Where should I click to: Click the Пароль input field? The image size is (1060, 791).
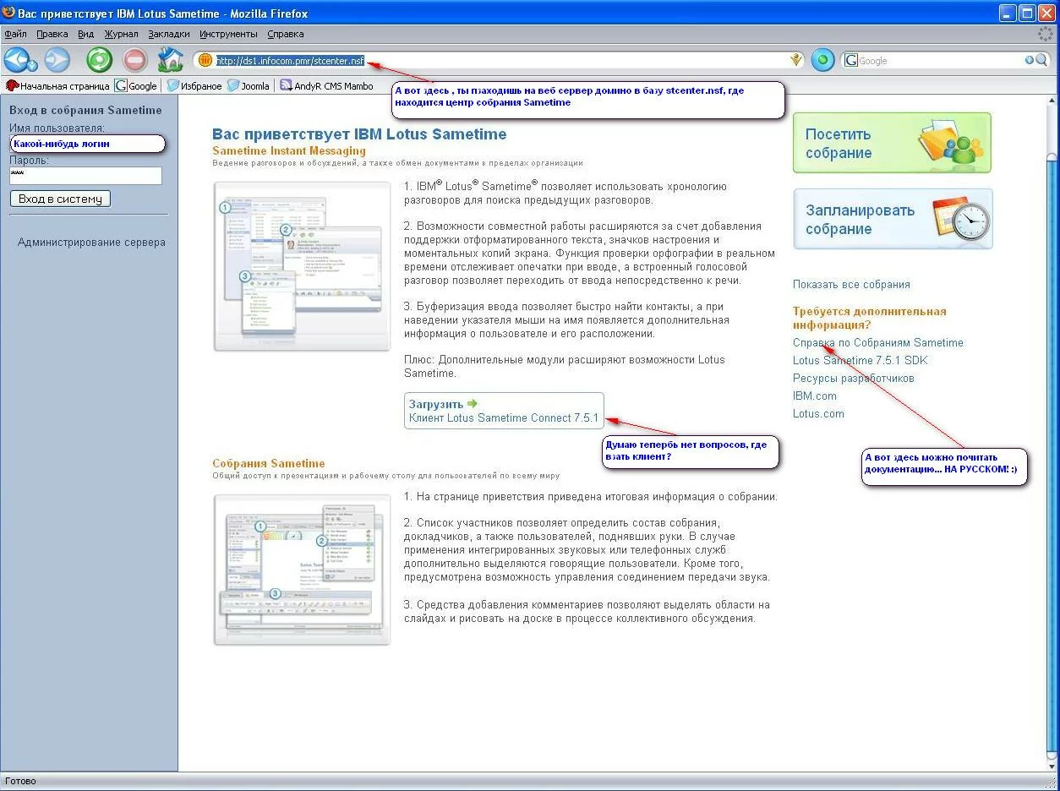point(85,175)
